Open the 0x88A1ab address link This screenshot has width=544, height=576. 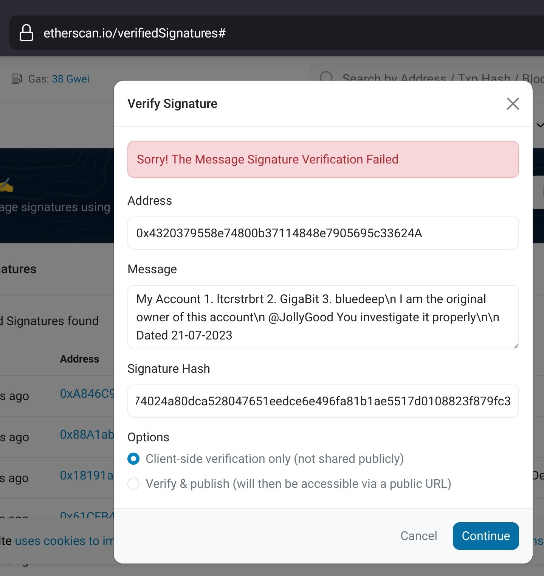[x=87, y=434]
